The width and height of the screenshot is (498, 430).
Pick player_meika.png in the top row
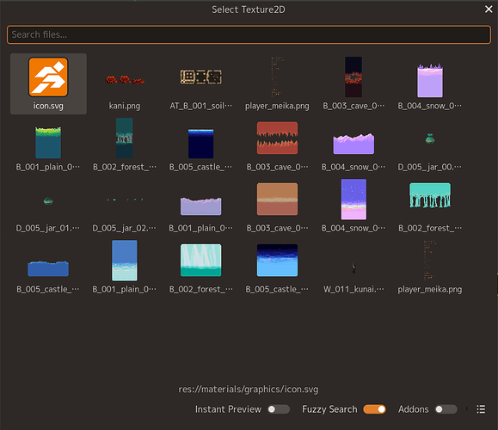[x=277, y=83]
